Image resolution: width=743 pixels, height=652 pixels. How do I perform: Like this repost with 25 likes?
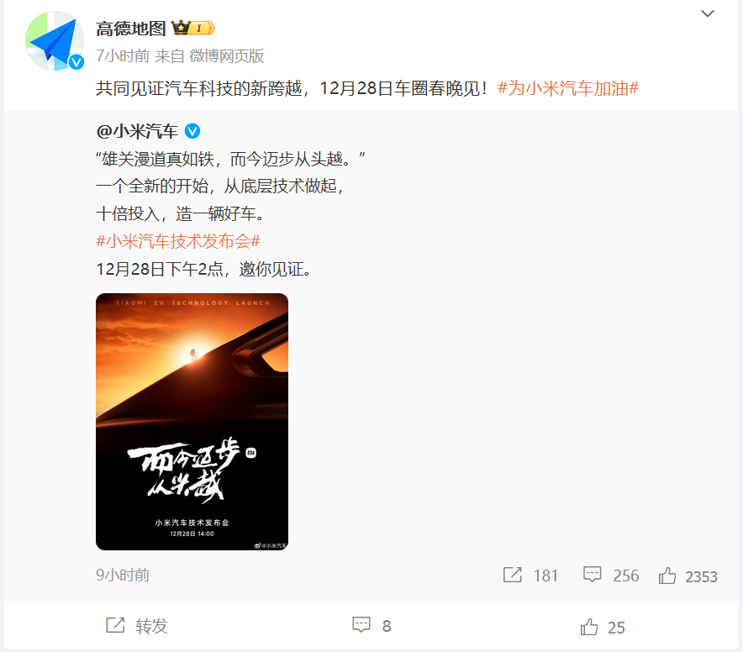pyautogui.click(x=603, y=627)
